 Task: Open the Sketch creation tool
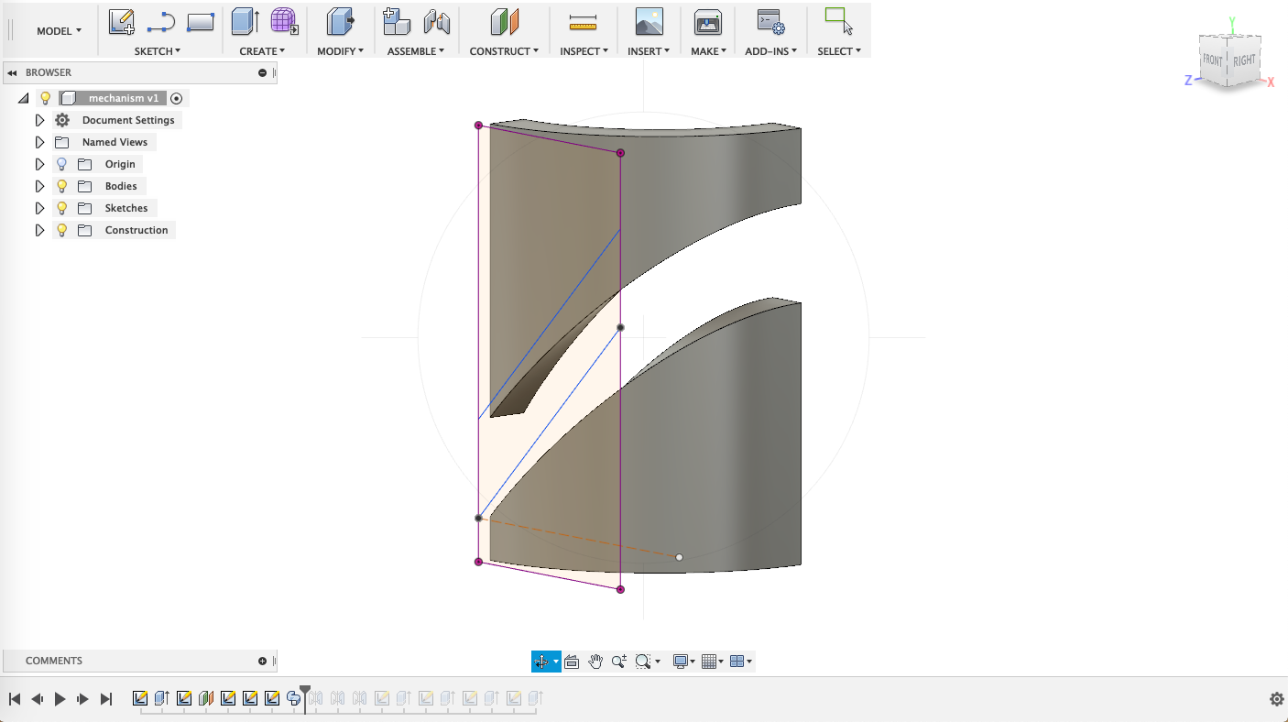122,20
